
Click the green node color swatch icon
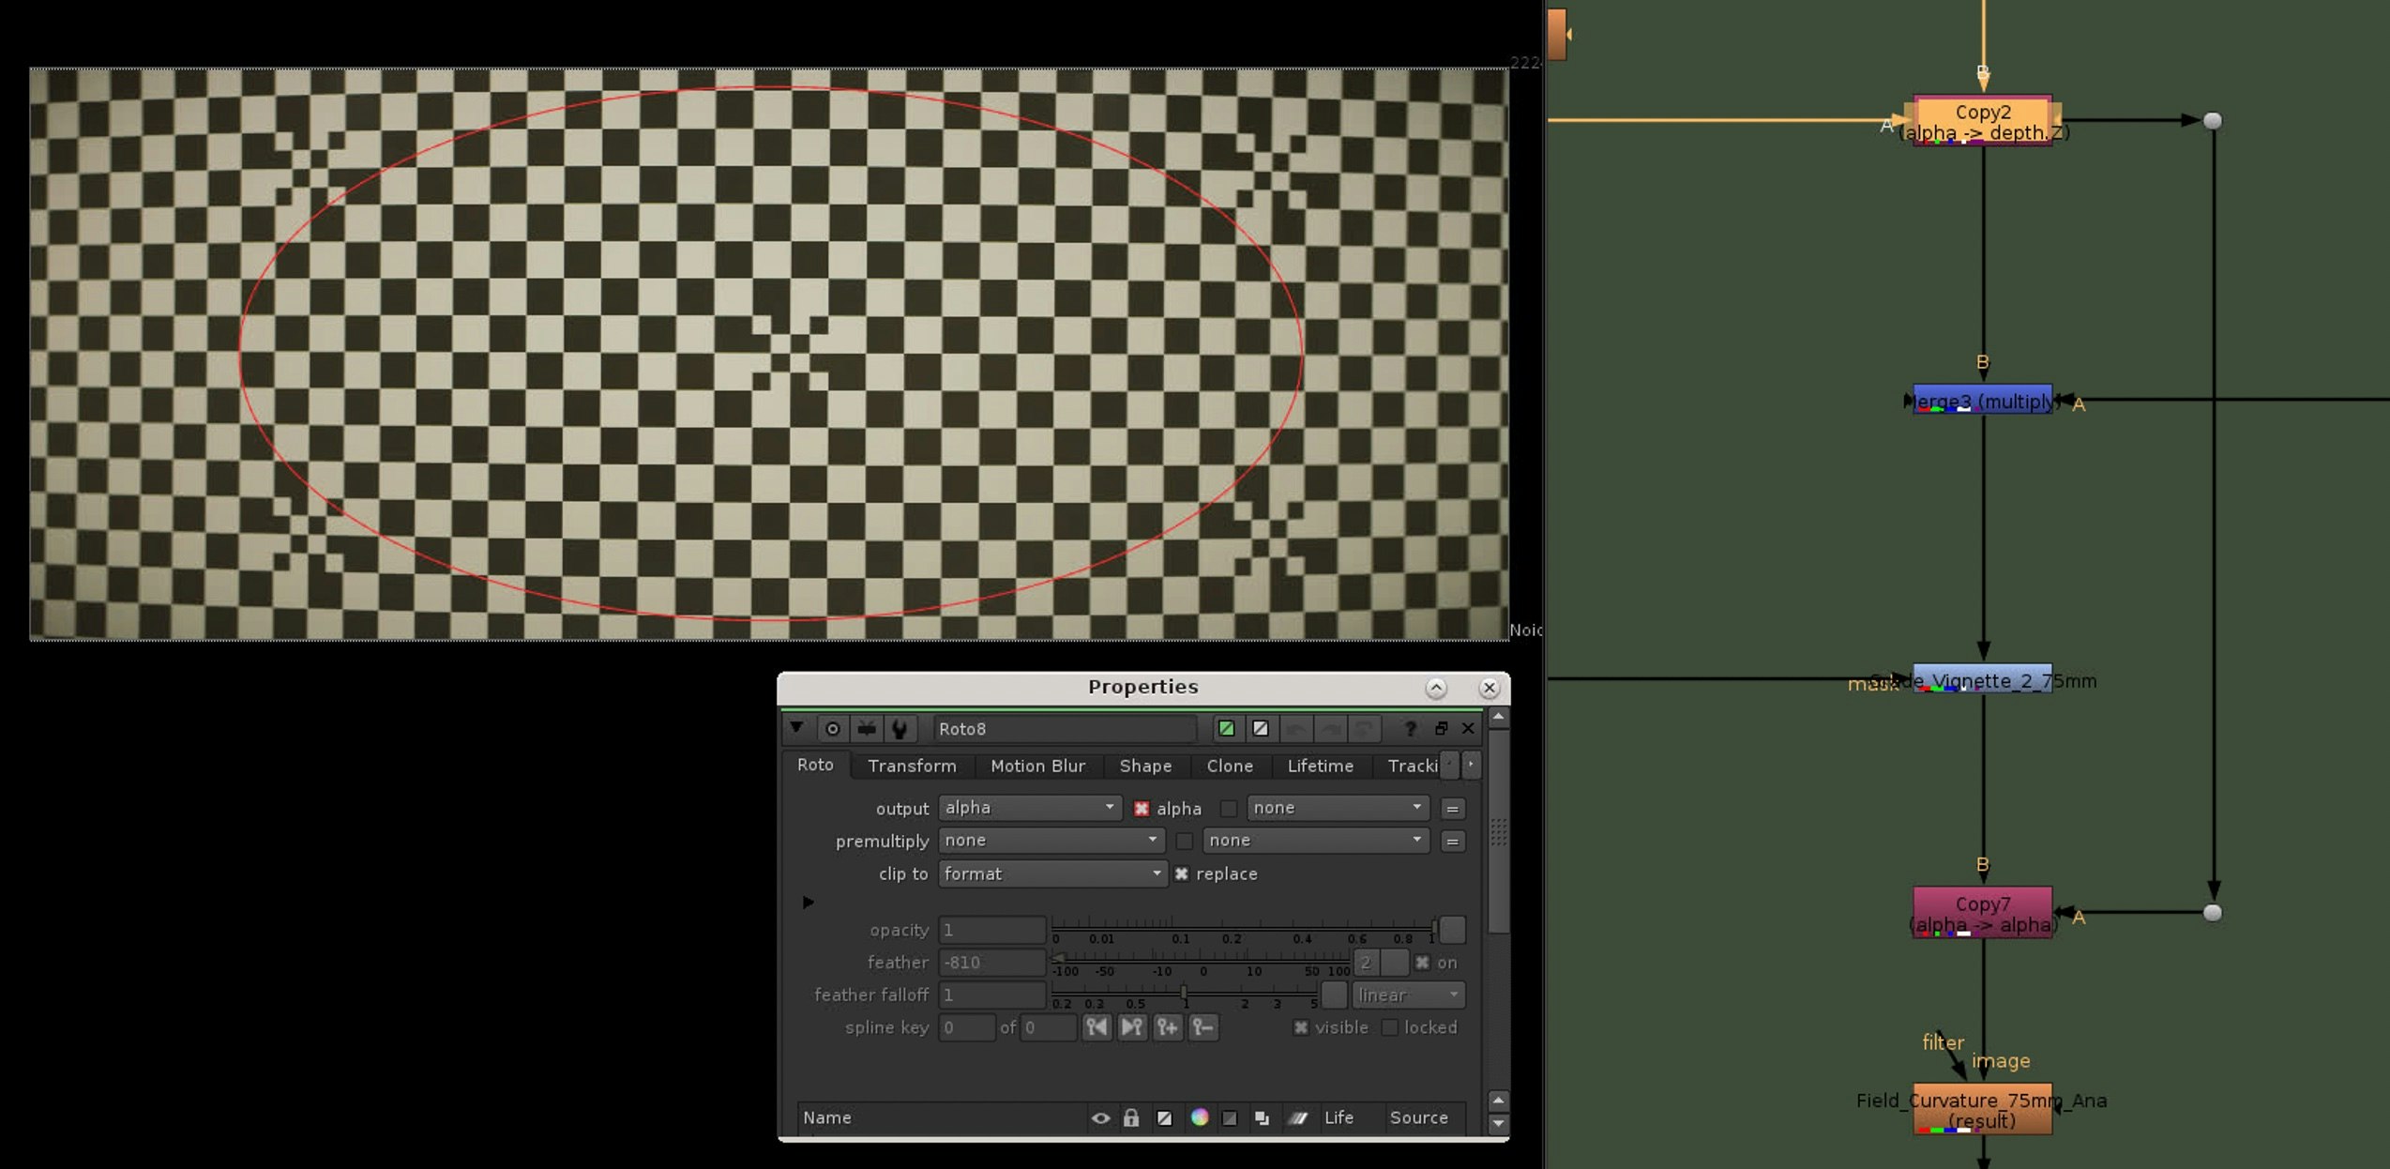1226,729
